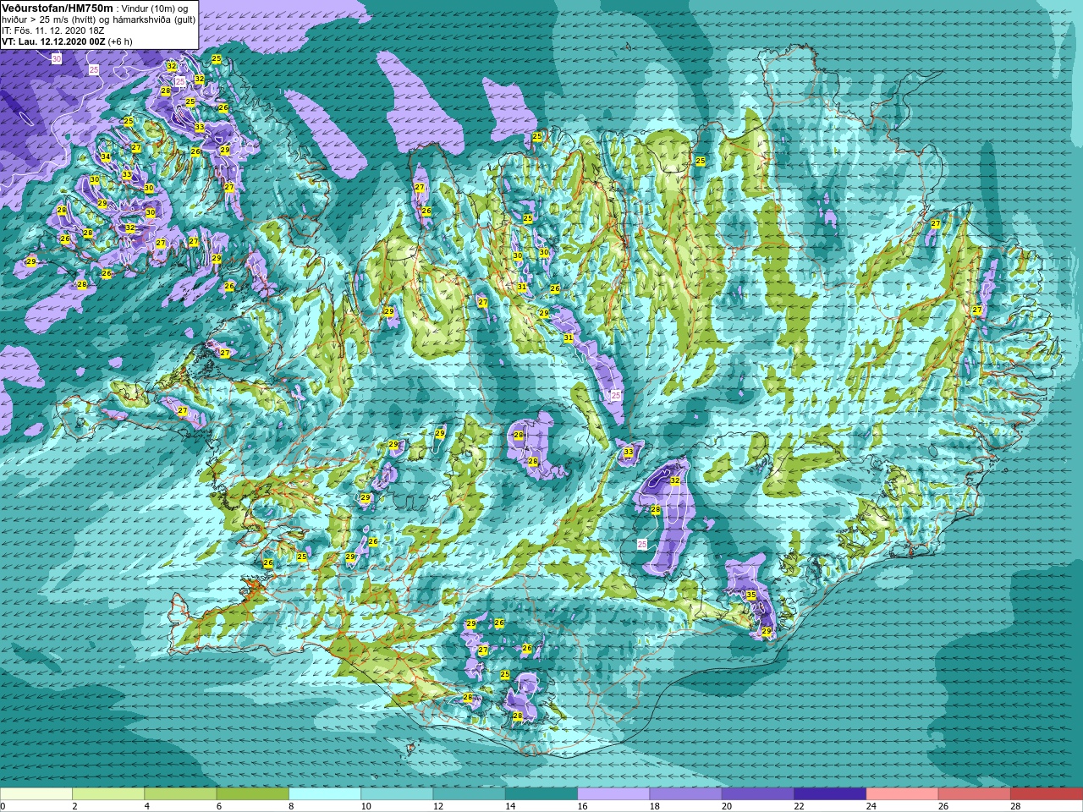Select the 8–10 m/s light cyan legend swatch
This screenshot has width=1083, height=812.
pos(325,793)
